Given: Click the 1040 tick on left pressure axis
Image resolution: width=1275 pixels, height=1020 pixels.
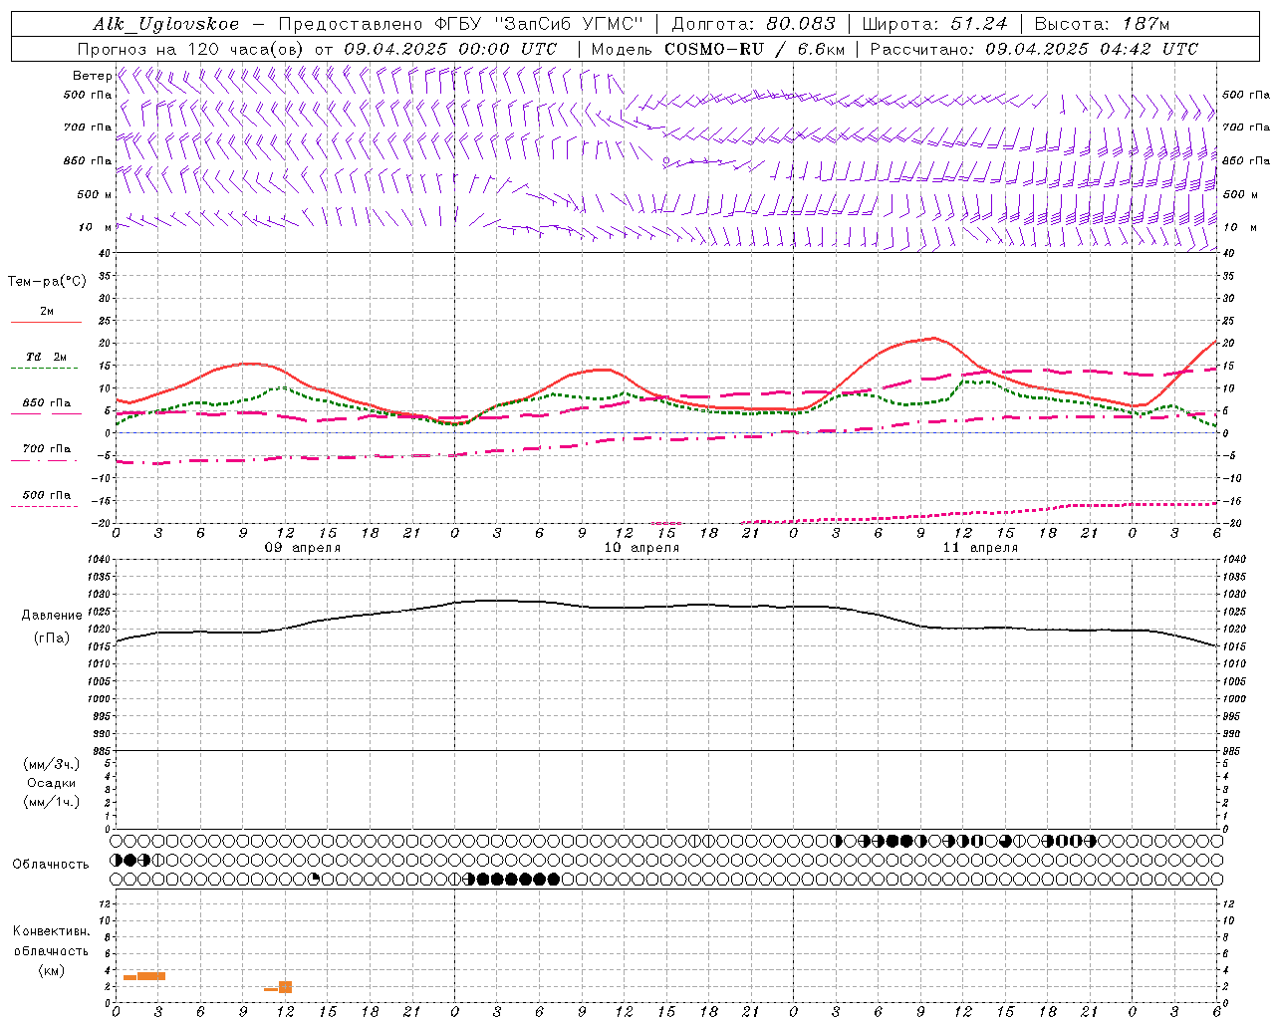Looking at the screenshot, I should (99, 560).
